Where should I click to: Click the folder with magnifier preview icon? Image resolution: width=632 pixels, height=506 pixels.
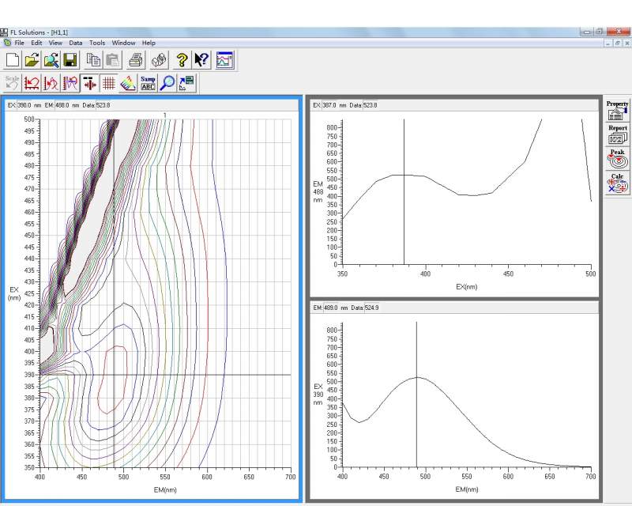coord(51,60)
